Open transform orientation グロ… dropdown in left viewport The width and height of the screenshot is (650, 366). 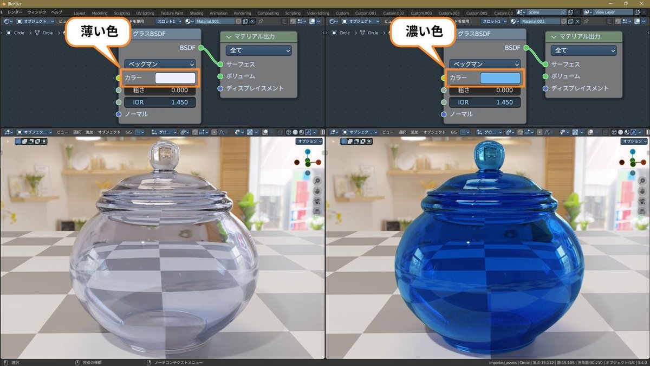tap(164, 132)
